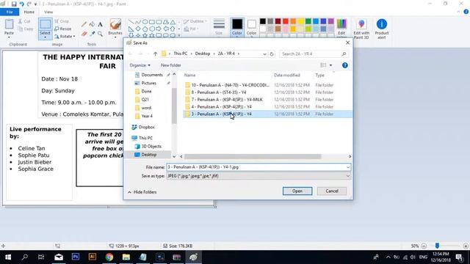Click the horizontal scrollbar in file list
The width and height of the screenshot is (470, 264).
click(x=253, y=156)
